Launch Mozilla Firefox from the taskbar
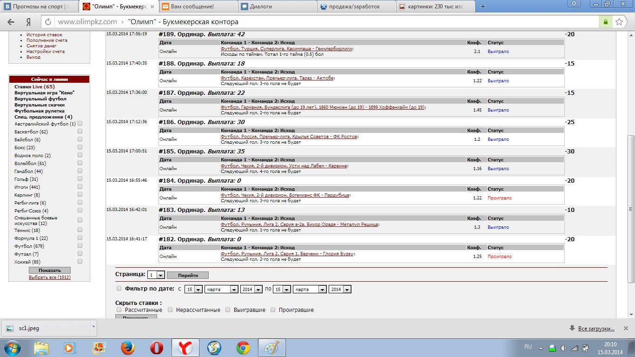Image resolution: width=635 pixels, height=357 pixels. 127,348
